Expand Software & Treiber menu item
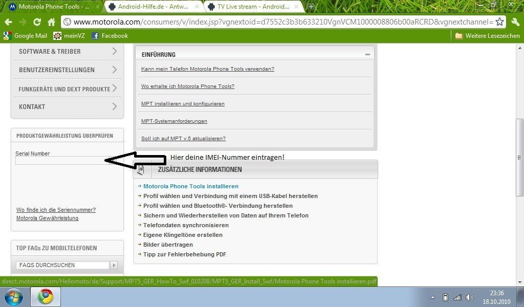This screenshot has height=307, width=524. [67, 52]
